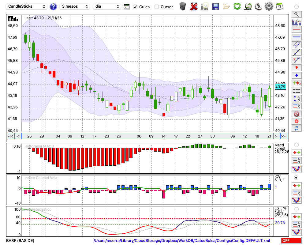Open the gear settings icon
The image size is (306, 245).
point(269,6)
